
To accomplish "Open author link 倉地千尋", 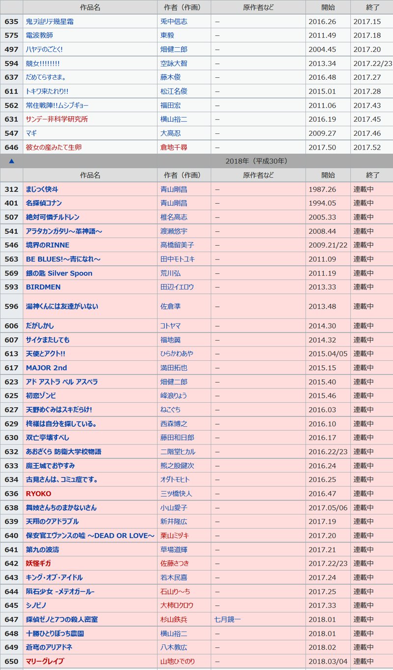I will pyautogui.click(x=174, y=147).
